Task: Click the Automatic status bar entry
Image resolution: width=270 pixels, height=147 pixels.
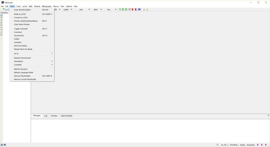Action: (250, 145)
